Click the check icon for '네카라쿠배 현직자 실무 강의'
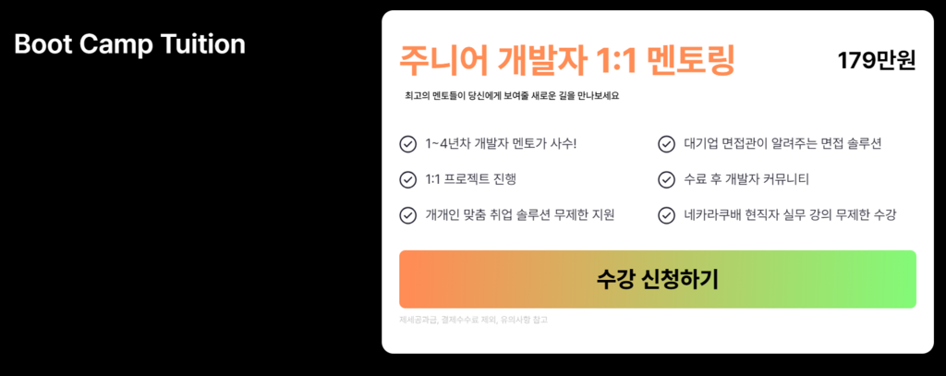 click(666, 215)
